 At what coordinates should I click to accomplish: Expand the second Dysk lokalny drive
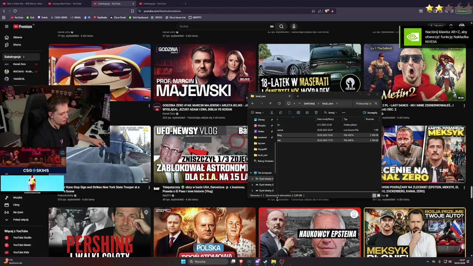click(x=252, y=185)
